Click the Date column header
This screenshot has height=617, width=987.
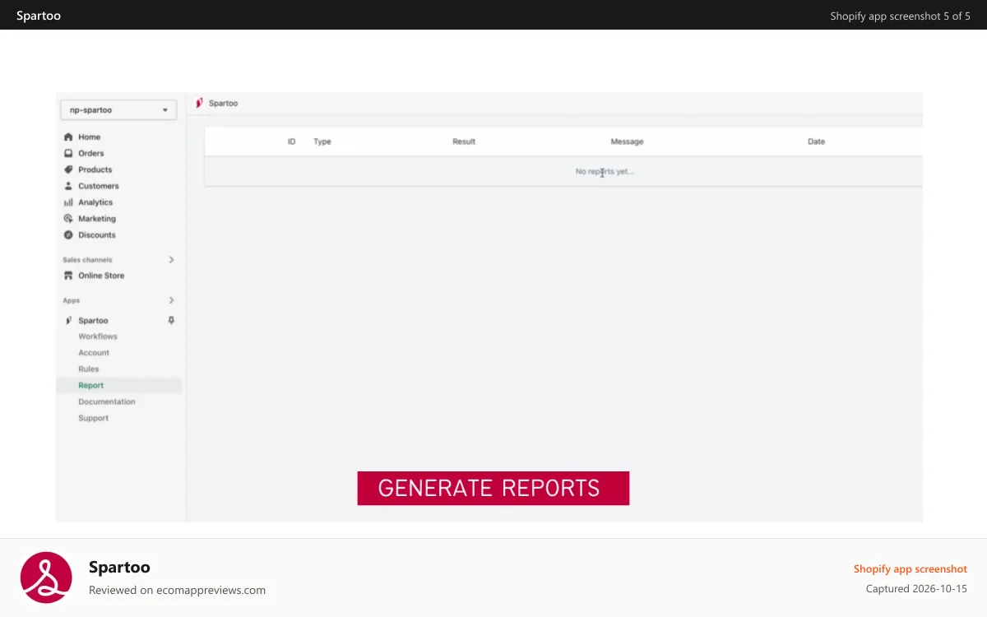pos(816,141)
